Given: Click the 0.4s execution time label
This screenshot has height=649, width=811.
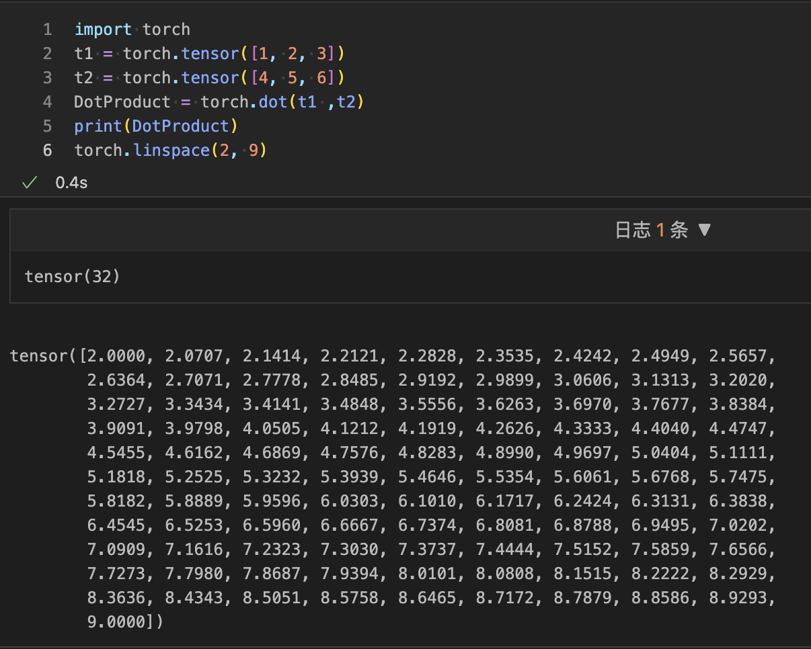Looking at the screenshot, I should tap(71, 183).
